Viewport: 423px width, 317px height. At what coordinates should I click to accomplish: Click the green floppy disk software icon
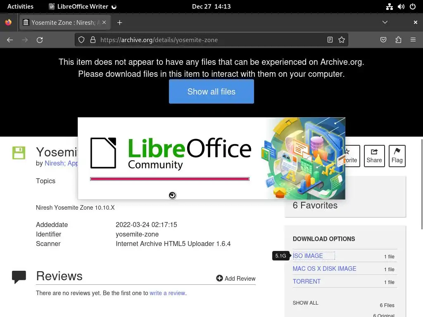click(x=19, y=153)
